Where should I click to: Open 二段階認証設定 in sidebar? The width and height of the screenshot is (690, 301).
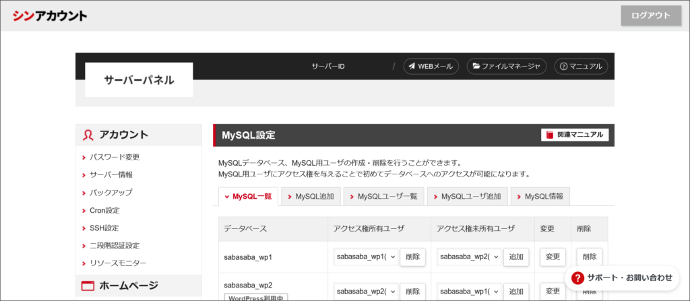115,246
